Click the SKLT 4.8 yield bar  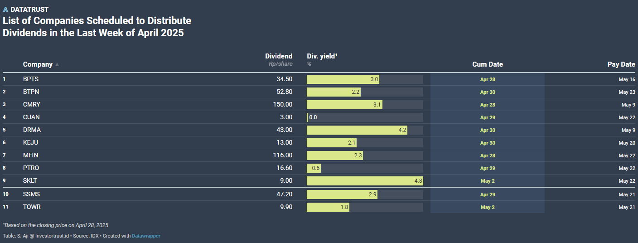[365, 181]
